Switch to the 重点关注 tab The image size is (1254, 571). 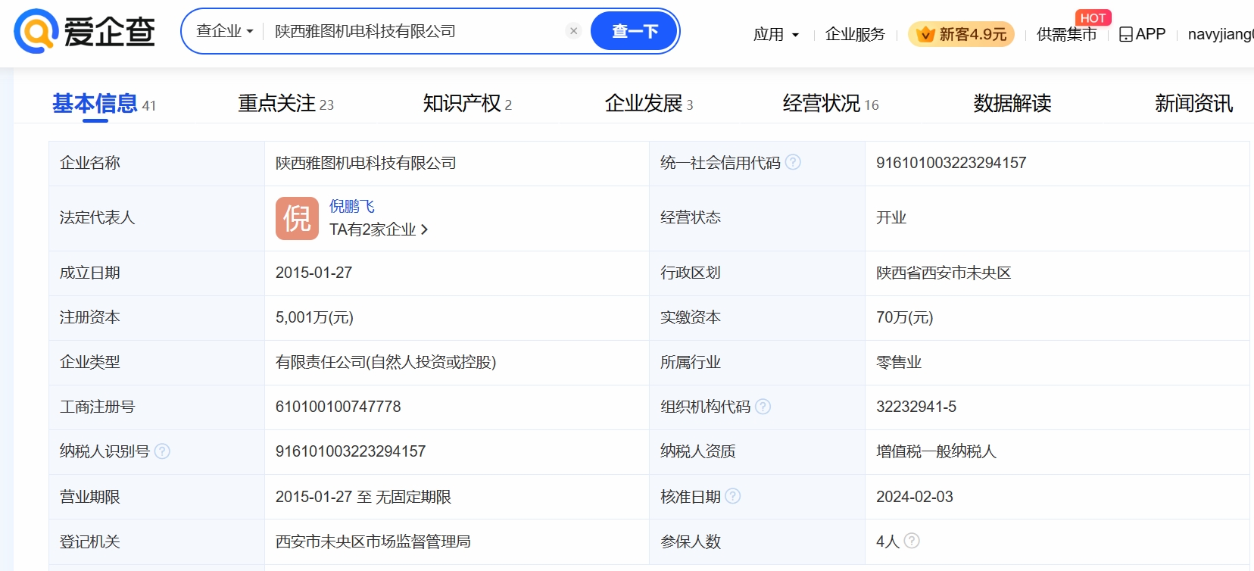pyautogui.click(x=285, y=104)
